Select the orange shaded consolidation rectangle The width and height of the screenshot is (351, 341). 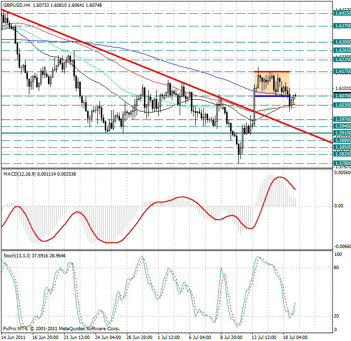click(x=272, y=84)
